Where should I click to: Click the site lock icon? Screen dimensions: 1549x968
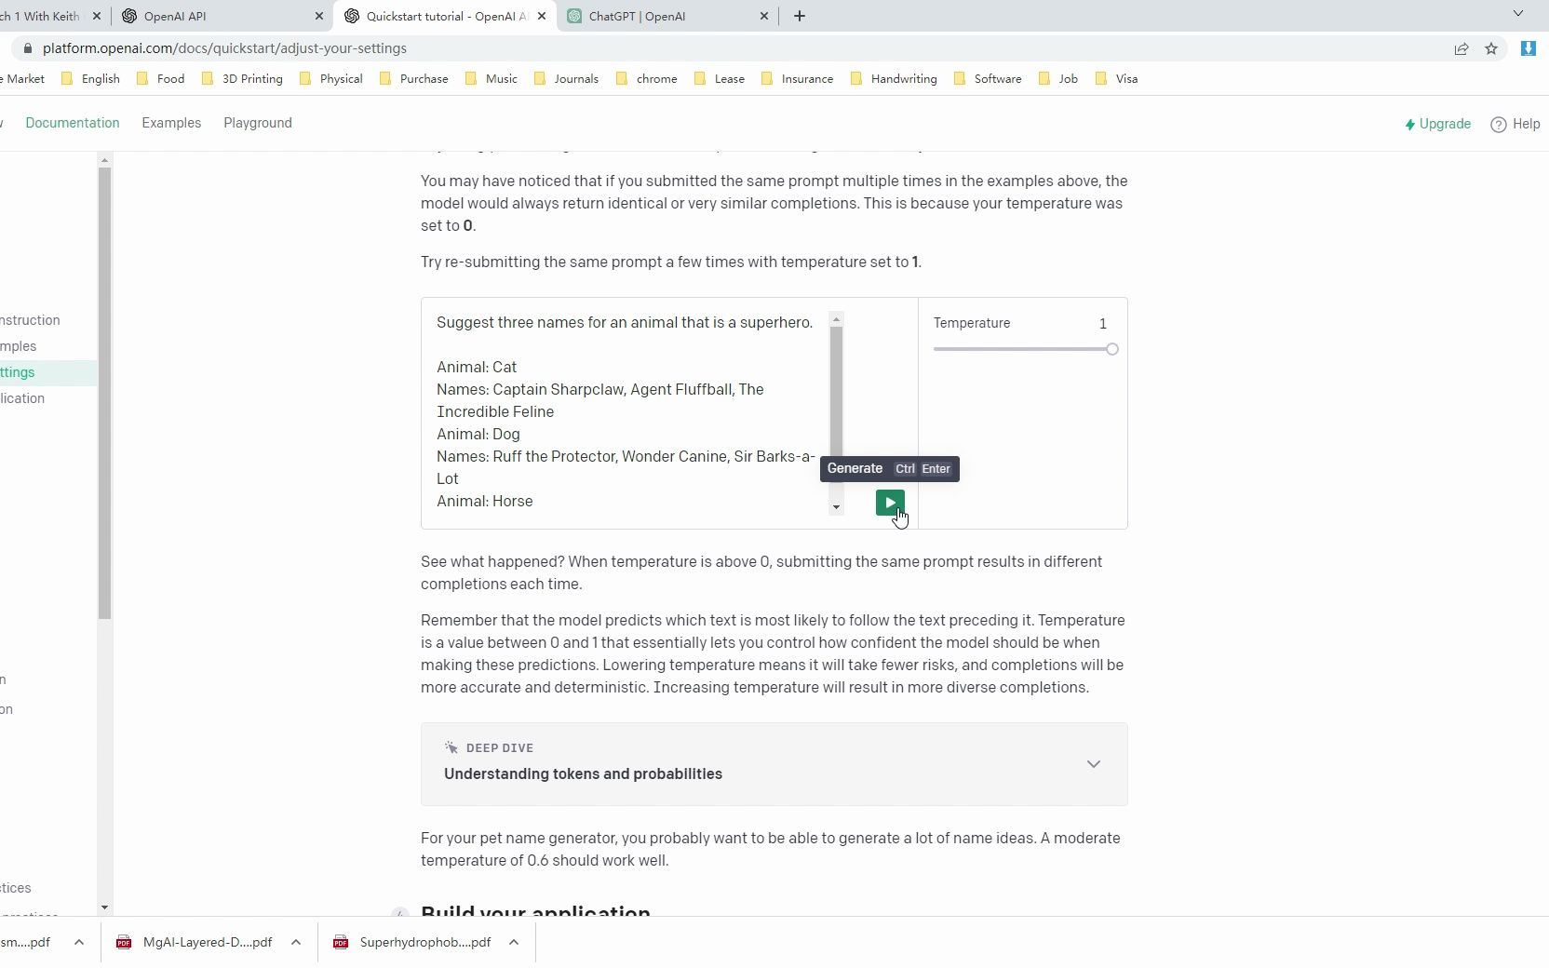pos(28,48)
